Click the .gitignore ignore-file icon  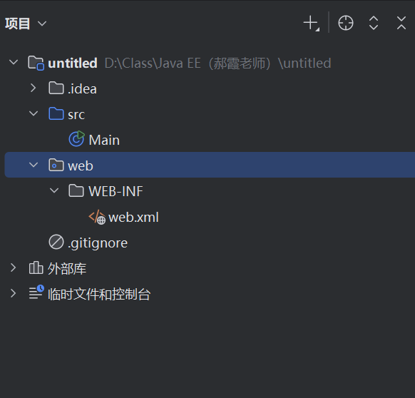(56, 242)
